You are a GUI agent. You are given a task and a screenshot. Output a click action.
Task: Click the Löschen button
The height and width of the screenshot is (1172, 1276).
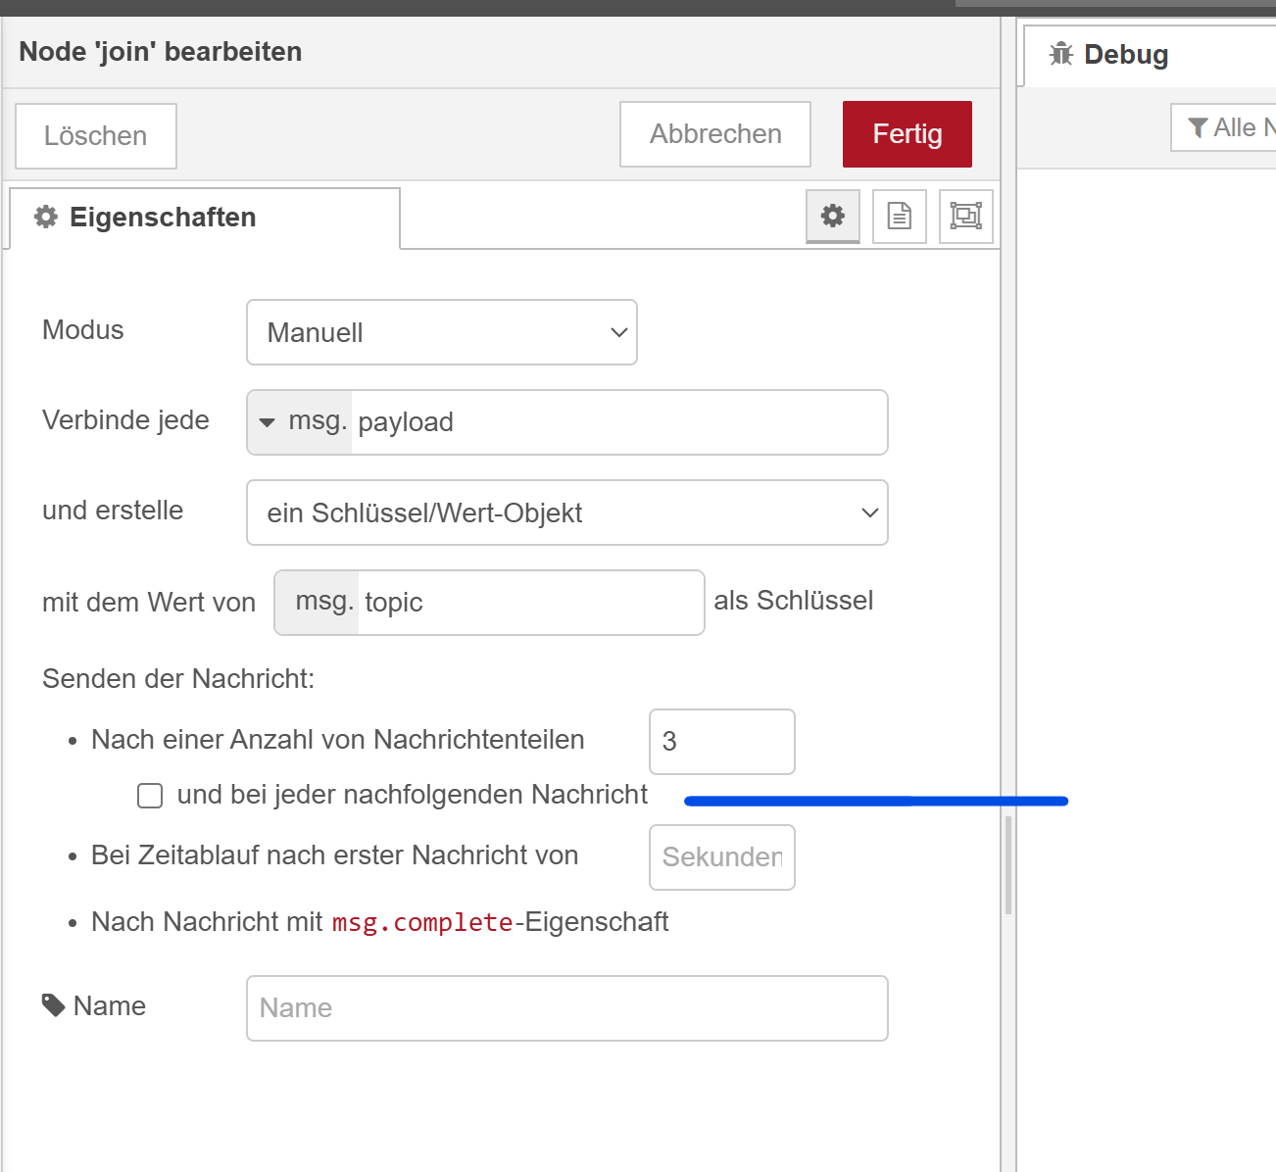(96, 136)
